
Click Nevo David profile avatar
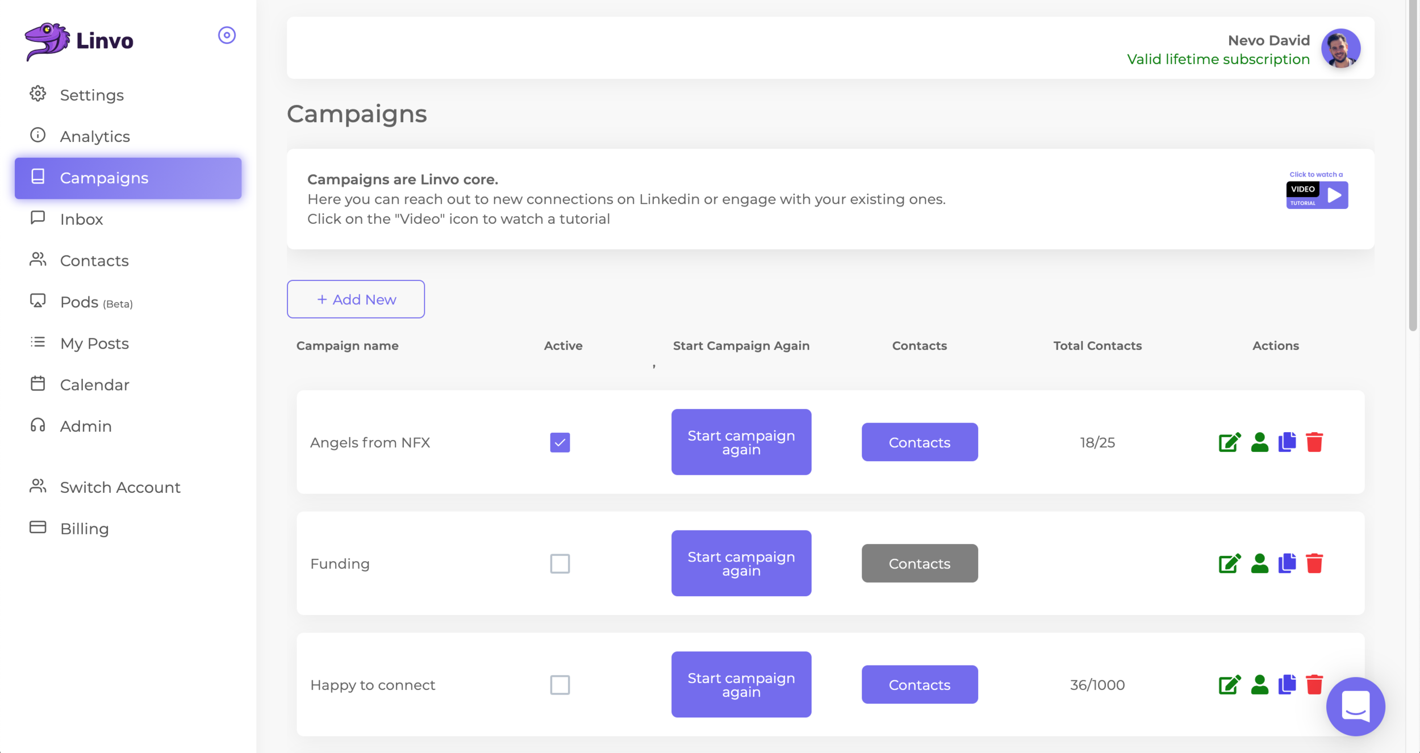1340,49
